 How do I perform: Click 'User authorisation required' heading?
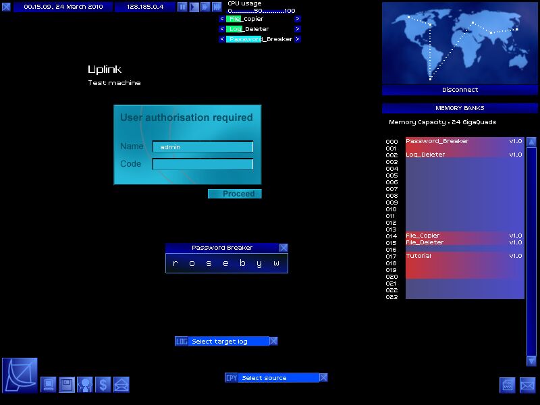[187, 117]
